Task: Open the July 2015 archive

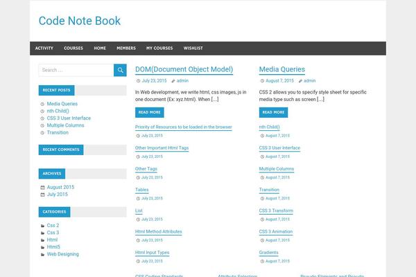Action: pos(58,195)
